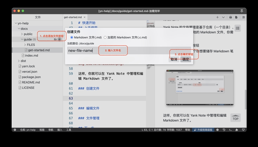This screenshot has height=147, width=258.
Task: Click the ### 编辑文件 heading on line 65
Action: [89, 108]
